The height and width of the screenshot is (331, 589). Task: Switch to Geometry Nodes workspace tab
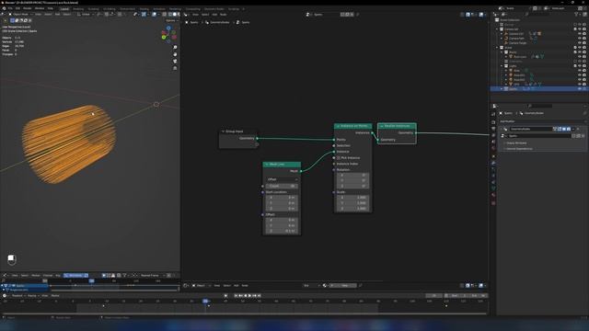click(x=214, y=8)
